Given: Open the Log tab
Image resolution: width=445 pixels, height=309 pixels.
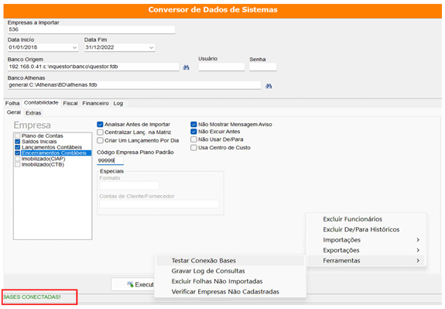Looking at the screenshot, I should pyautogui.click(x=118, y=103).
